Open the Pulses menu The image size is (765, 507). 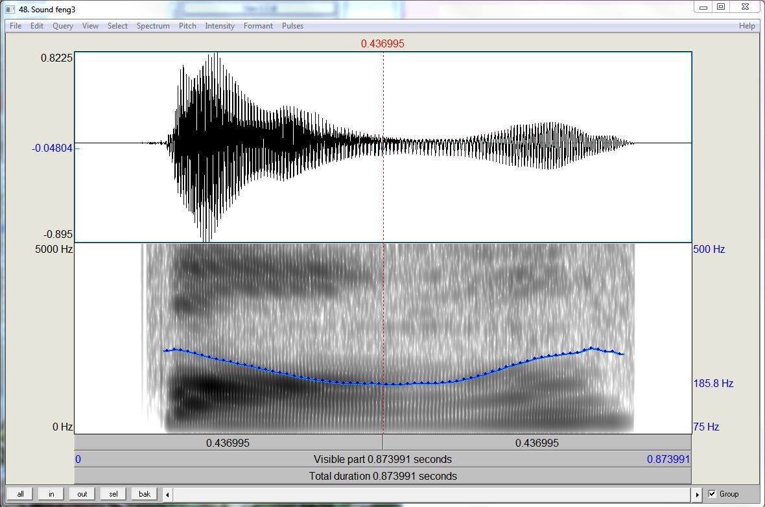point(293,26)
